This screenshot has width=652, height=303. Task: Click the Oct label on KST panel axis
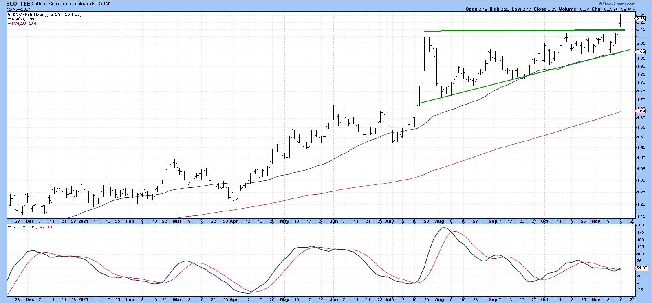point(544,300)
